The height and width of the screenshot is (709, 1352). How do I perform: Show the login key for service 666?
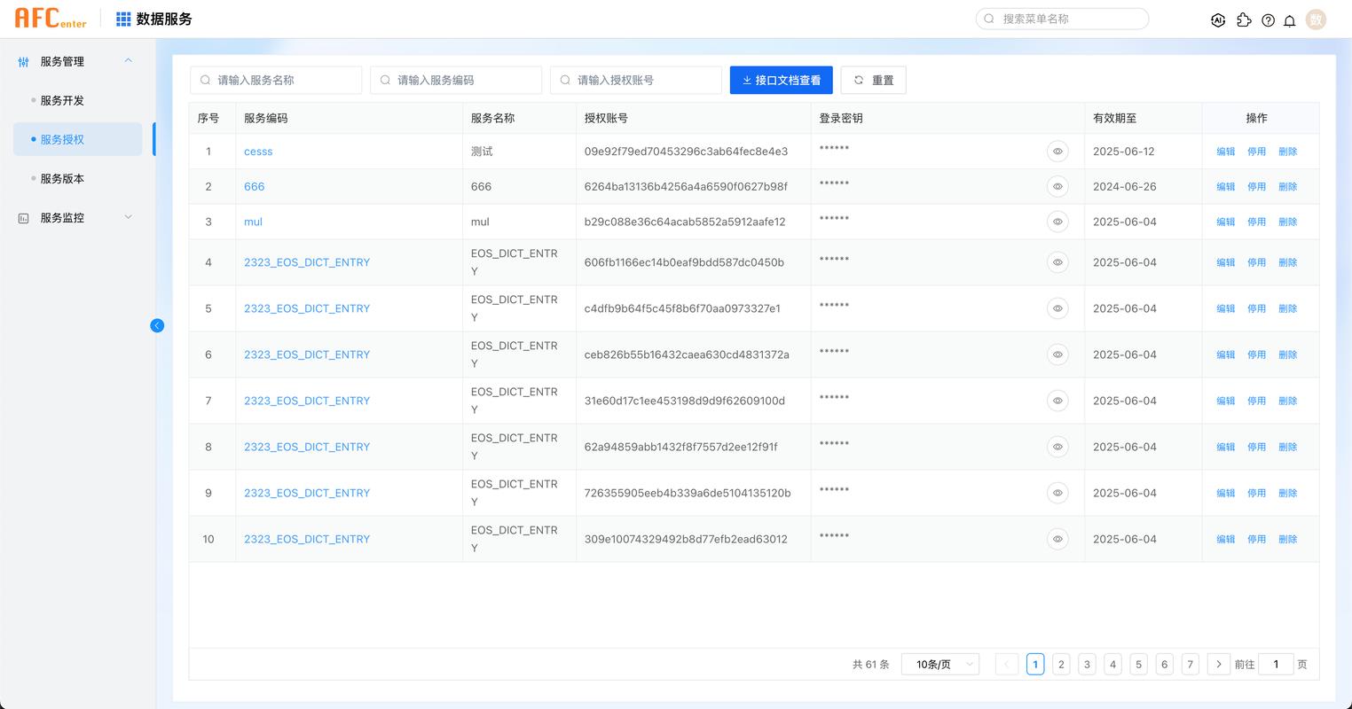1057,186
